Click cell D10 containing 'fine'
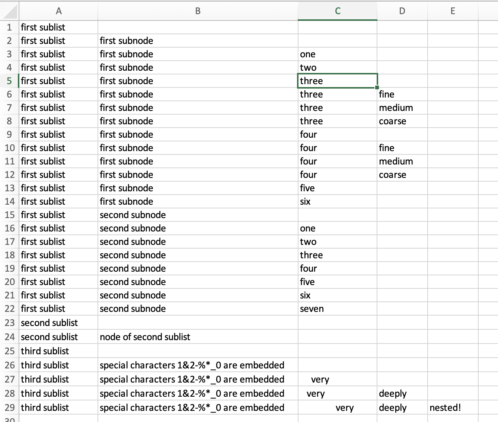 (402, 148)
